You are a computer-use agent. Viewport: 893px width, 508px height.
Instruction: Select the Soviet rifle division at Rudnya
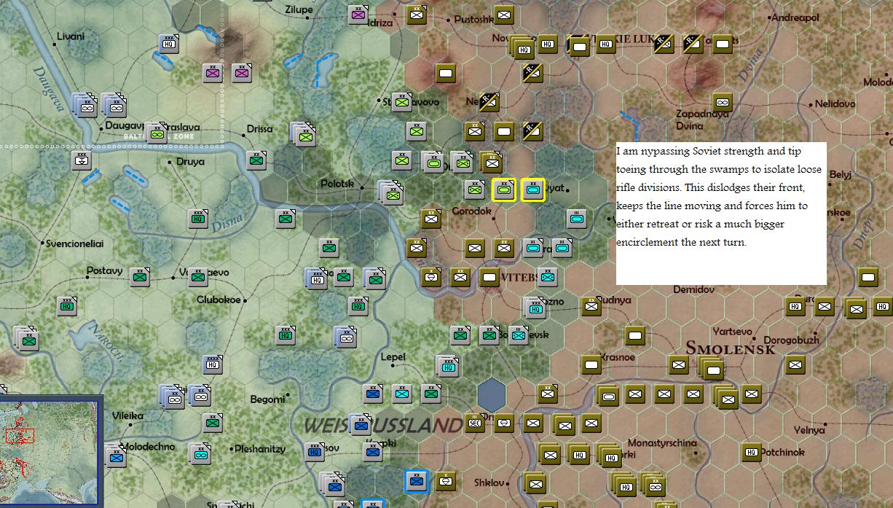(591, 306)
